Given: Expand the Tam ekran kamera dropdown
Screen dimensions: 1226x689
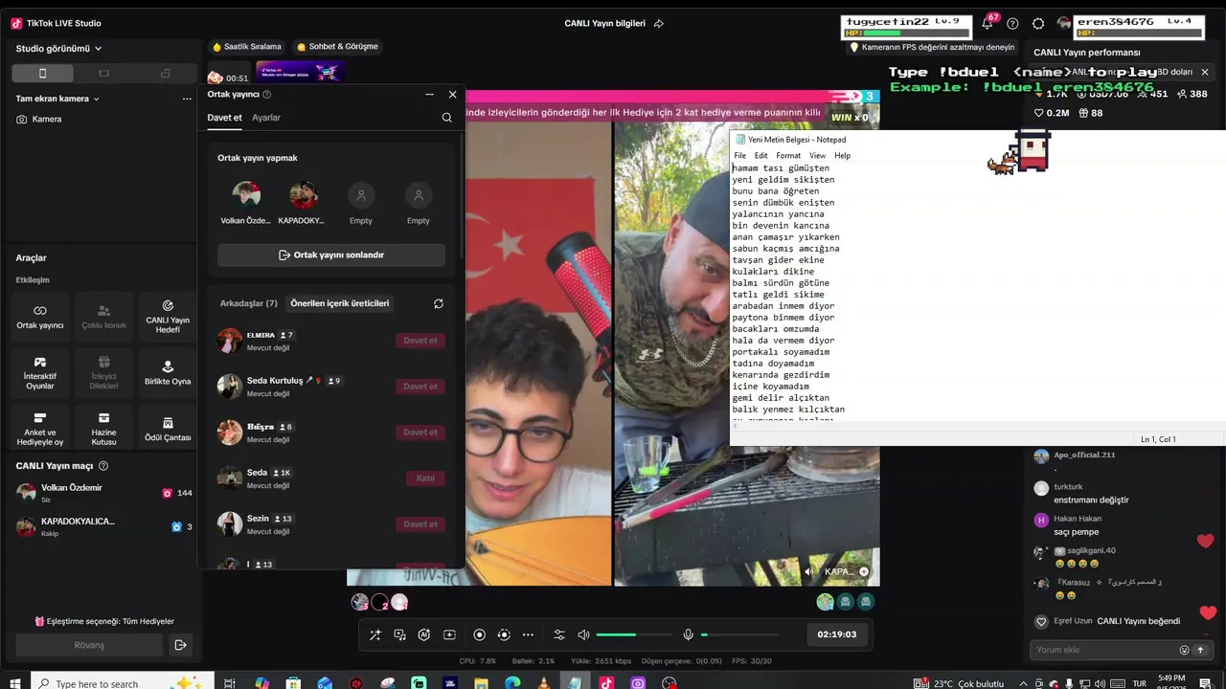Looking at the screenshot, I should pyautogui.click(x=57, y=99).
